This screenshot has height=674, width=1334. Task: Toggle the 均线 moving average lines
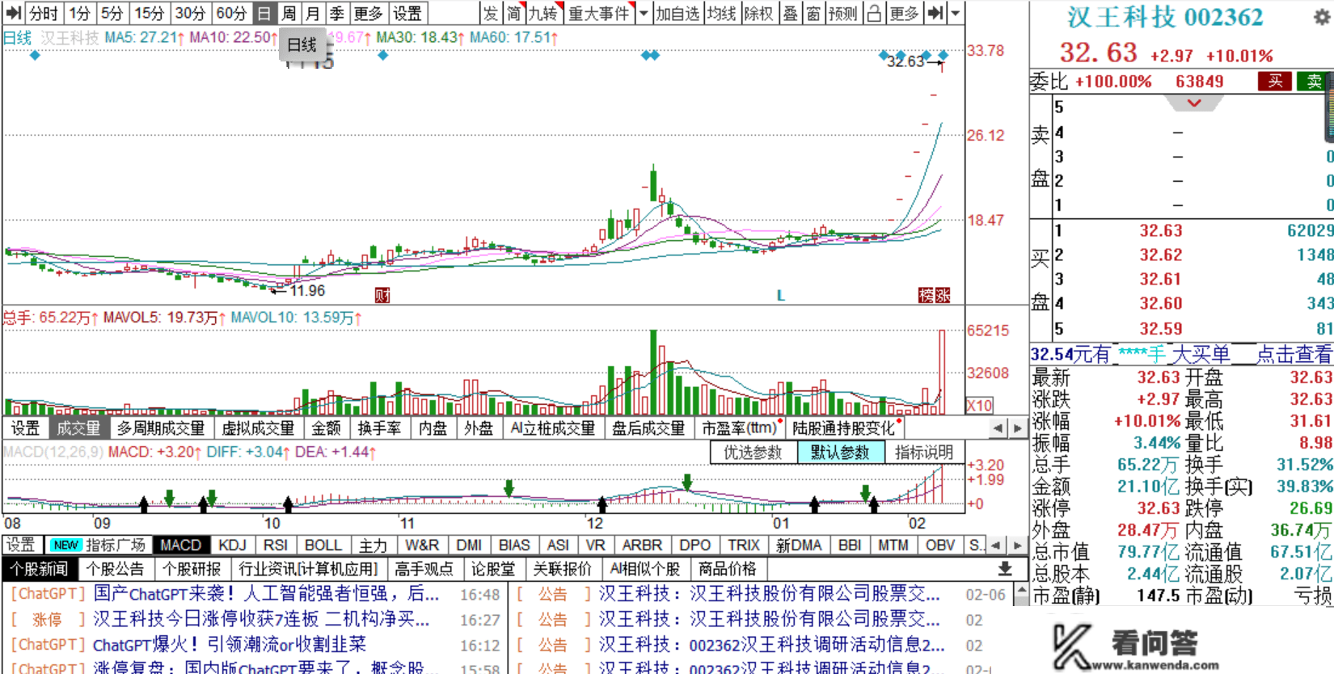pyautogui.click(x=721, y=13)
